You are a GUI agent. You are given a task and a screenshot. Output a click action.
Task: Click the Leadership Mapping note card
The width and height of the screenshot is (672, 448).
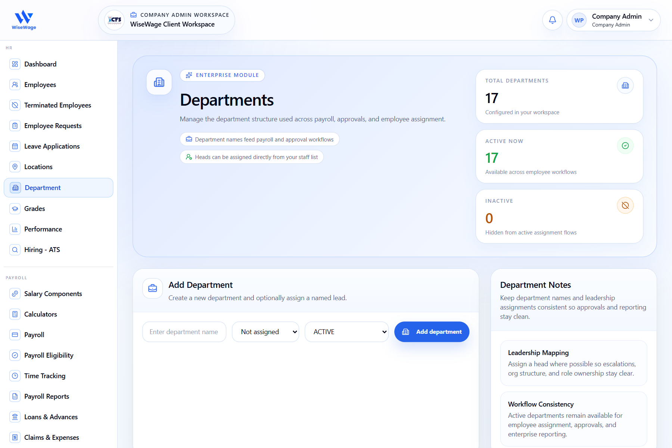click(x=574, y=363)
